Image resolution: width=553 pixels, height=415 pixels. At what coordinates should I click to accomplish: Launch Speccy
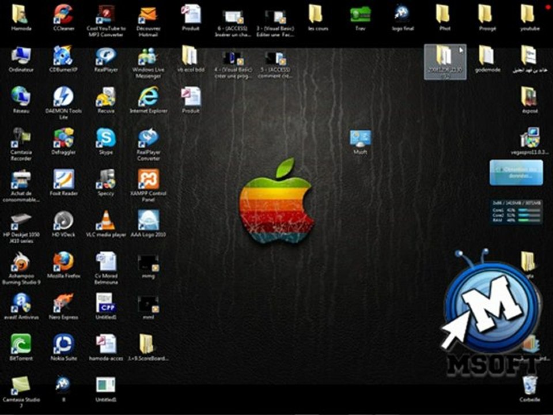coord(106,183)
